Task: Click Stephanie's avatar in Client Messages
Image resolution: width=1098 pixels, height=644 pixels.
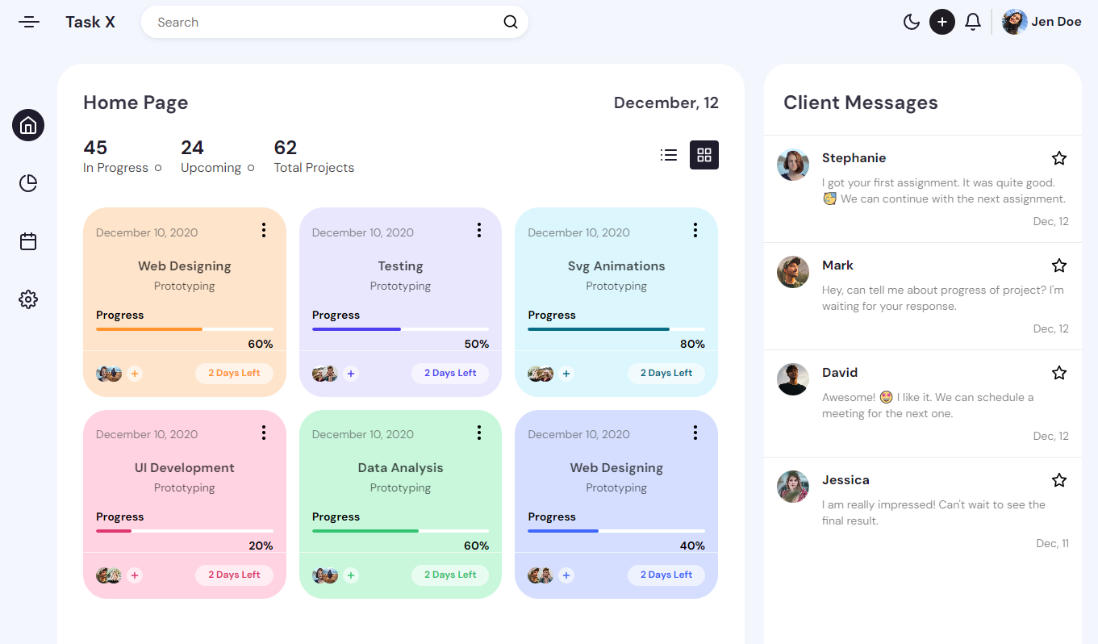Action: [x=793, y=165]
